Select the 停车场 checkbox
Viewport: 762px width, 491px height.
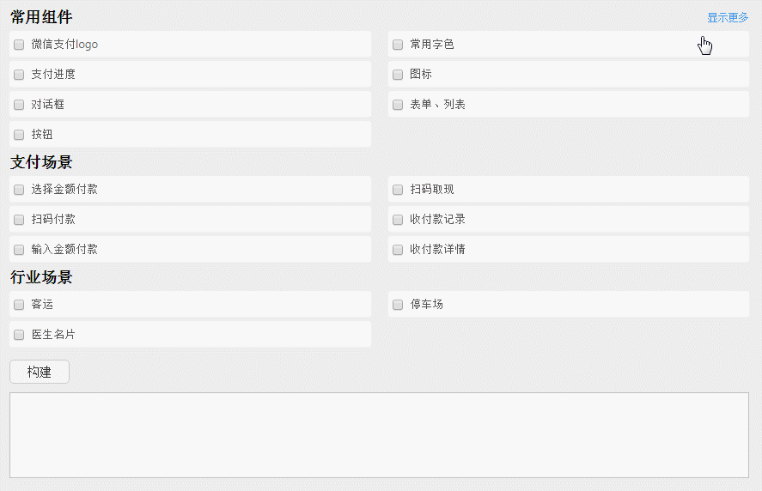398,305
